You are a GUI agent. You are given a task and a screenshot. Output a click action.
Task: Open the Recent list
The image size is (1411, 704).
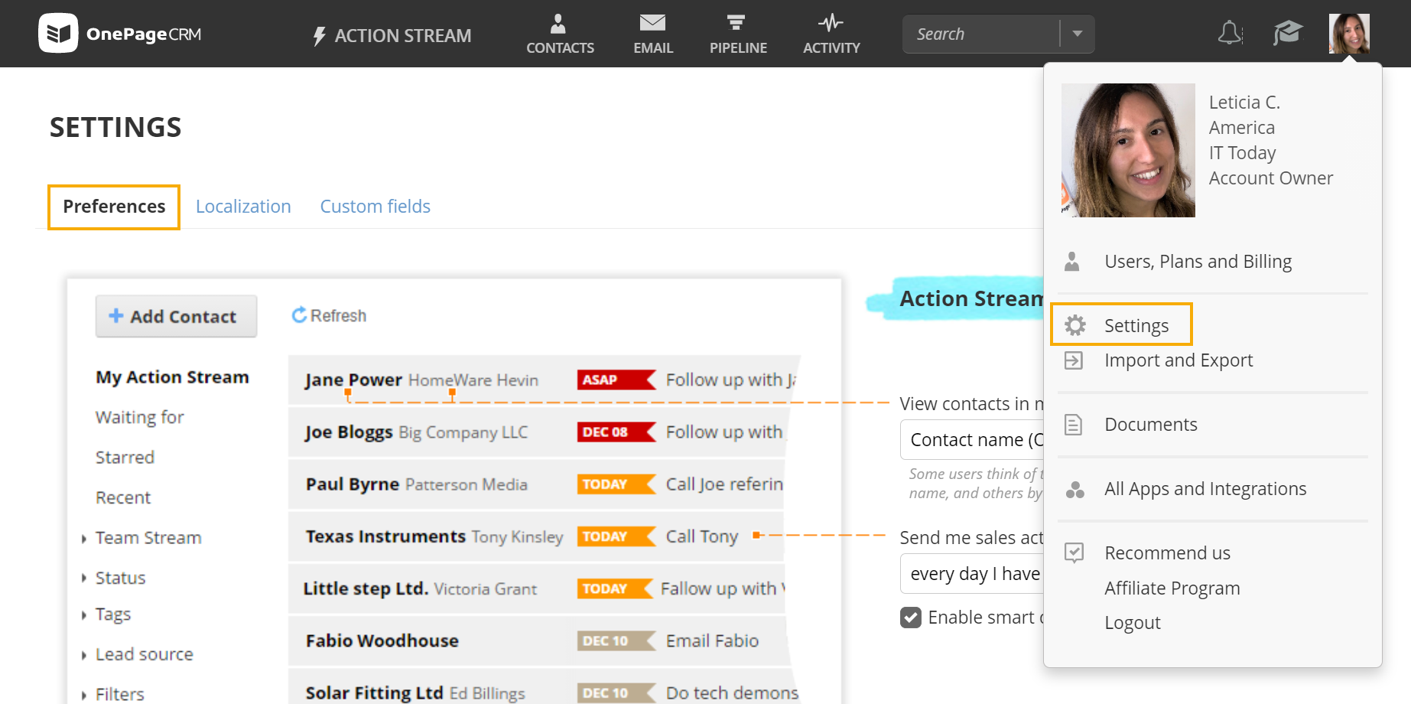point(123,498)
